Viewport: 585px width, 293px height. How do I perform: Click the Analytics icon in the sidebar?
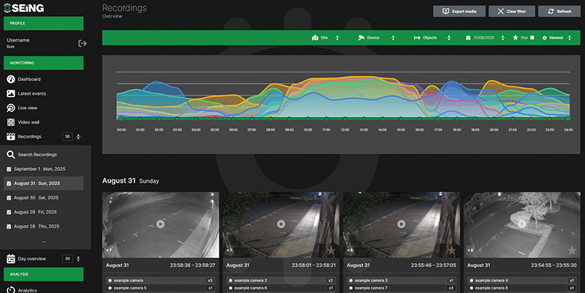11,290
